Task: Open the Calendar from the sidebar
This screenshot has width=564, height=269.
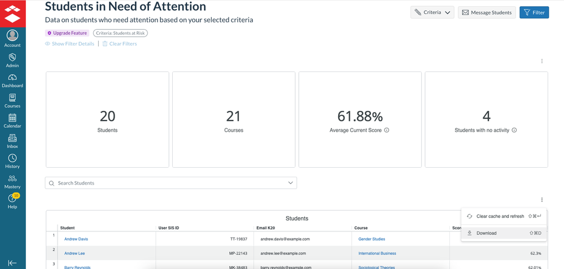Action: (12, 120)
